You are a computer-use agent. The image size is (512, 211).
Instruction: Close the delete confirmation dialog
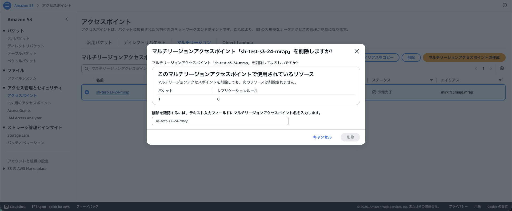coord(357,51)
